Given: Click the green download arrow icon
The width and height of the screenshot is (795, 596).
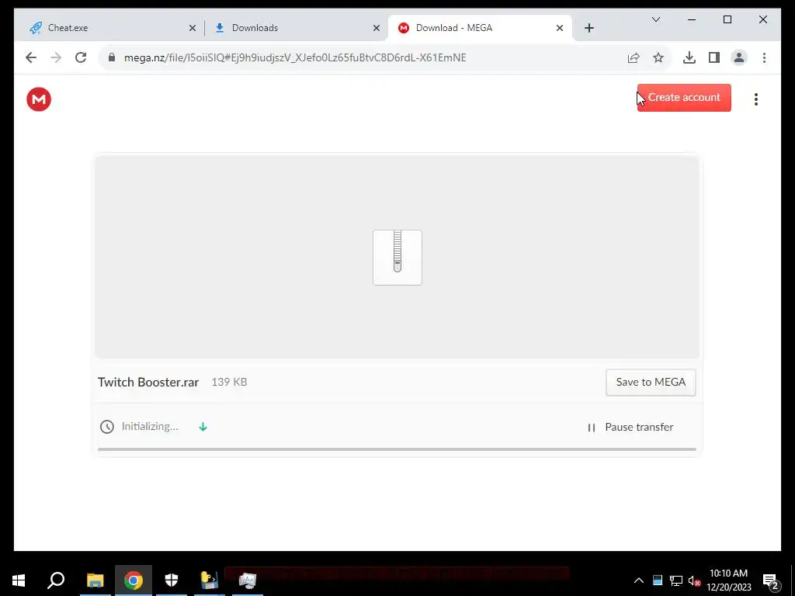Looking at the screenshot, I should pos(203,427).
